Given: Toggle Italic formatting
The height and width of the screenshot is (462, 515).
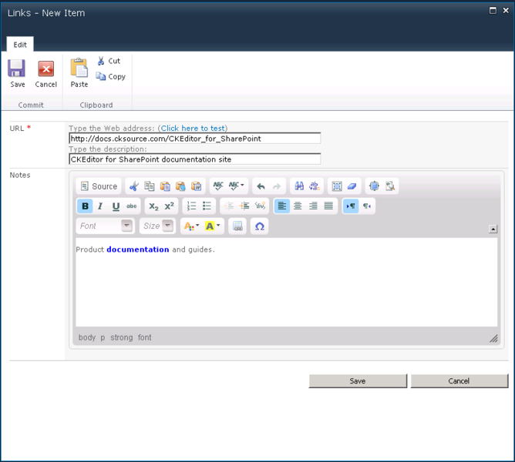Looking at the screenshot, I should tap(100, 206).
